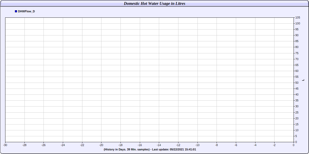Click the y-axis value 90

[297, 35]
